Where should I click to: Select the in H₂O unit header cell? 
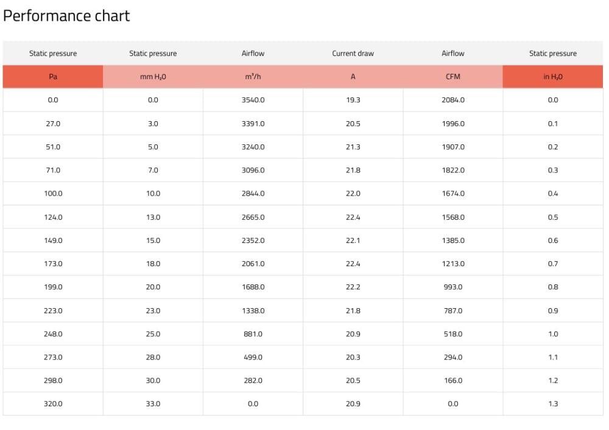point(552,77)
